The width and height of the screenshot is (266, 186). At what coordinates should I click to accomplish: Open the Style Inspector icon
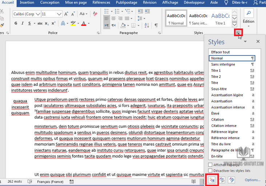tap(222, 179)
